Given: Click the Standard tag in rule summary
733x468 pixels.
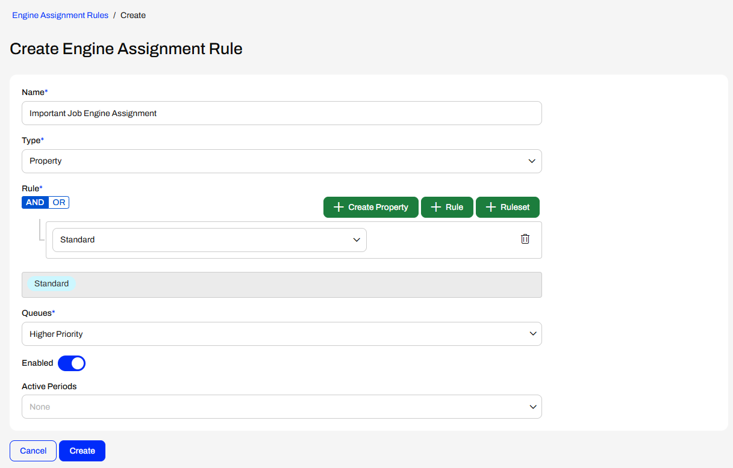Looking at the screenshot, I should 51,283.
